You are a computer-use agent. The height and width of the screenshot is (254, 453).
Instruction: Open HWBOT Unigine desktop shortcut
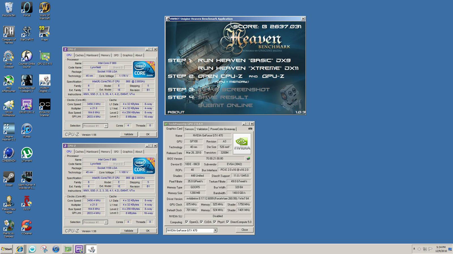tap(44, 83)
